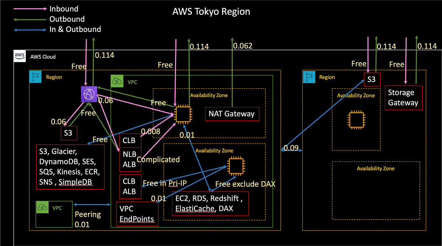Click the 0.114 cost value near Transit Gateway

pos(104,55)
